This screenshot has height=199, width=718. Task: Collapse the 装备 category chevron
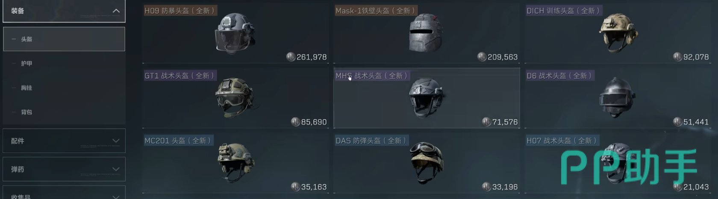[x=116, y=11]
